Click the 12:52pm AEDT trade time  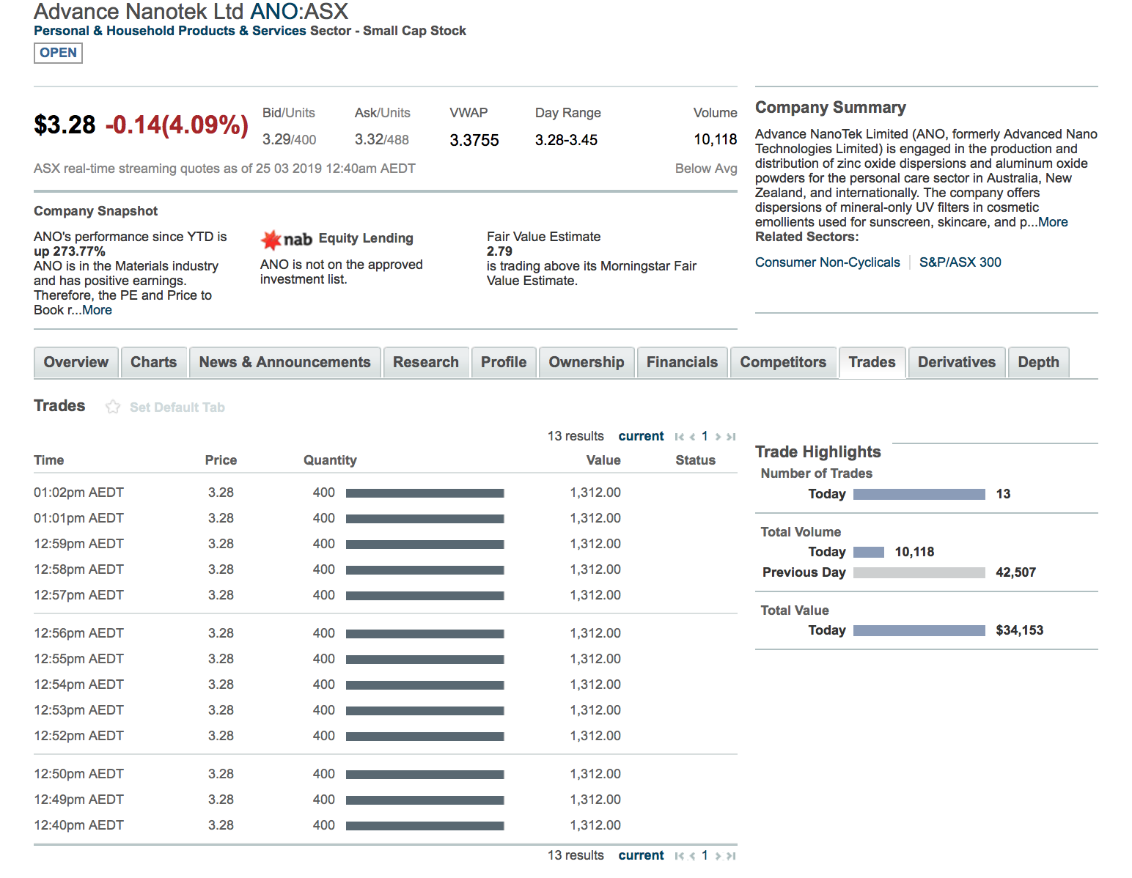click(78, 736)
